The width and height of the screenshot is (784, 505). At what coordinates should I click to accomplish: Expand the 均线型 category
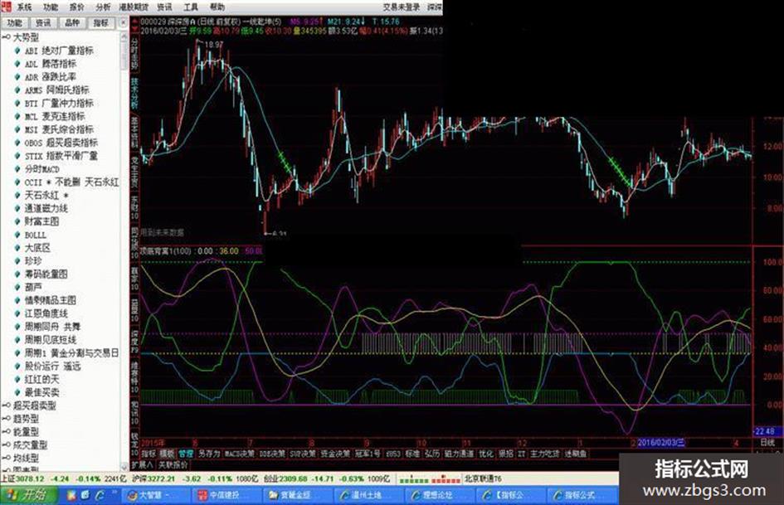[6, 458]
